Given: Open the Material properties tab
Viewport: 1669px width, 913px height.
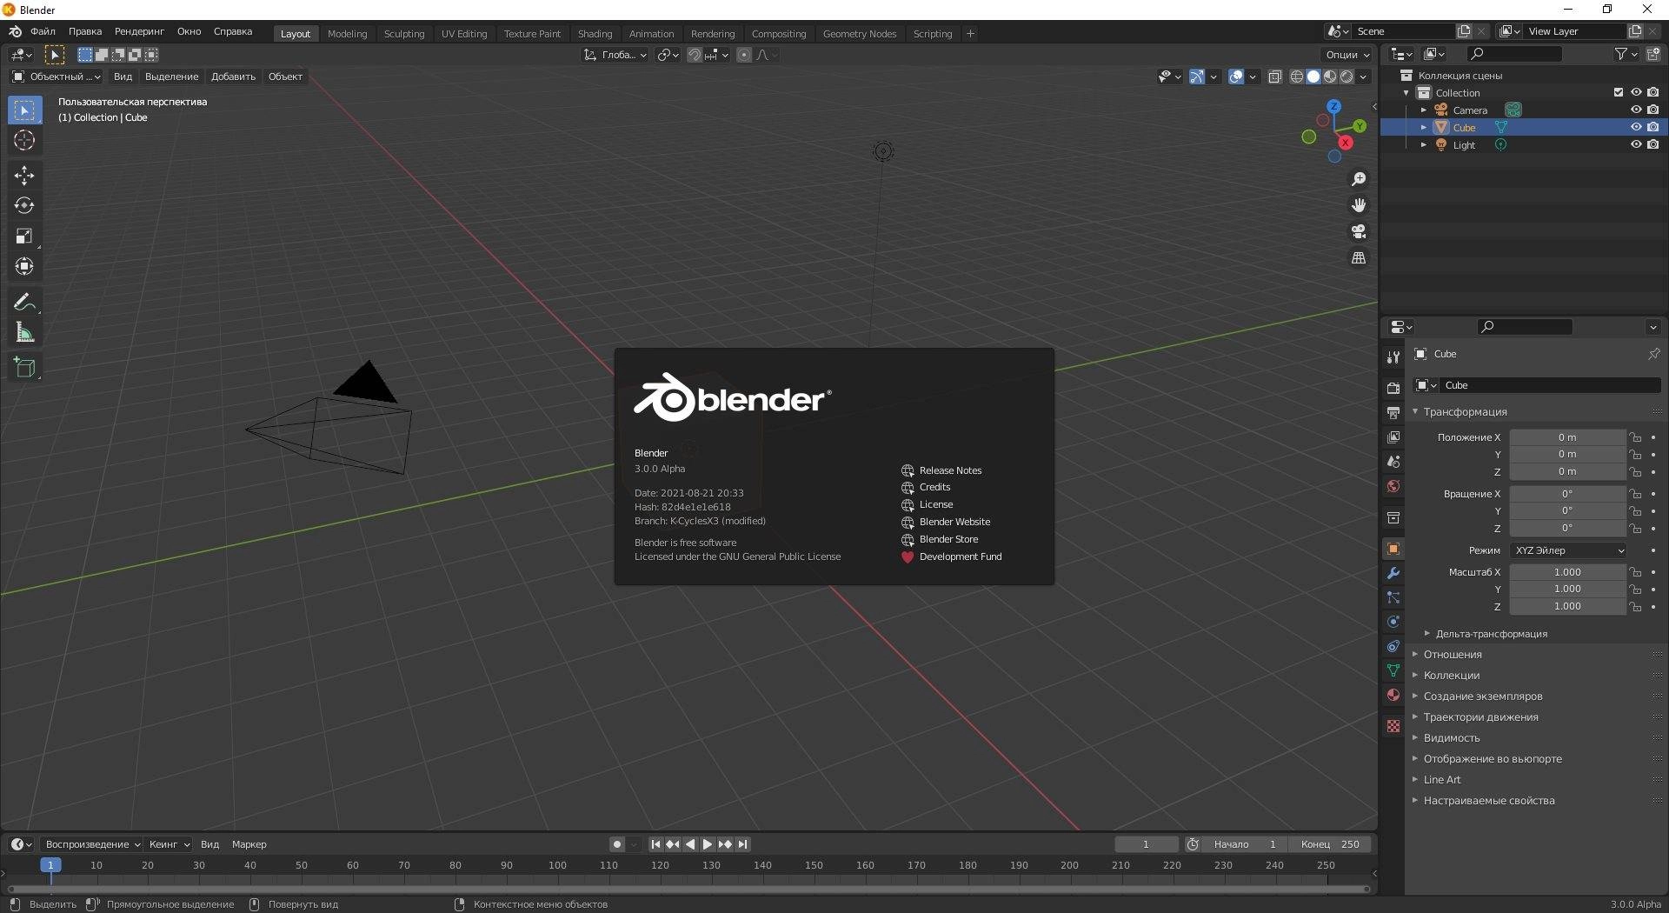Looking at the screenshot, I should 1393,695.
